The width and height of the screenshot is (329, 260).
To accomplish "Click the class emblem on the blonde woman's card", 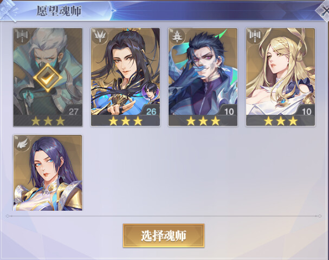I will click(255, 36).
